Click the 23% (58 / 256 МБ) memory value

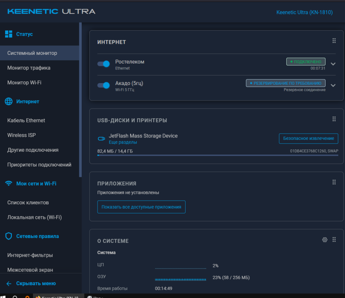pos(231,277)
